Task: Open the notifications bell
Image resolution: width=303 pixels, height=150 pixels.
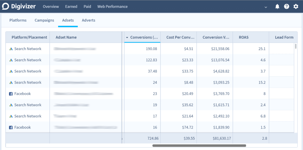Action: pyautogui.click(x=277, y=6)
